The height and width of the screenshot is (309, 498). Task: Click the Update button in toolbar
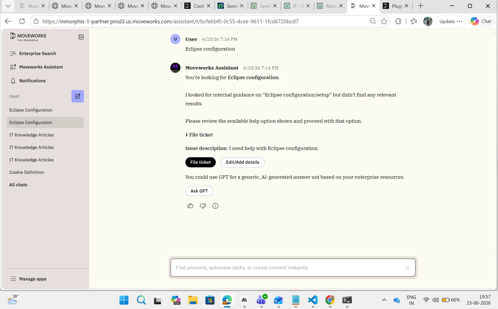pyautogui.click(x=451, y=21)
